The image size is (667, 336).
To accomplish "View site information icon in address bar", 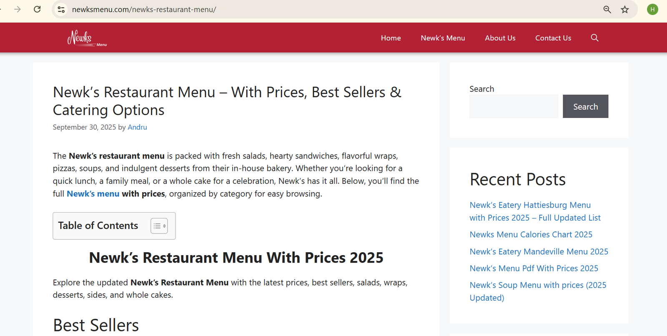I will point(61,10).
